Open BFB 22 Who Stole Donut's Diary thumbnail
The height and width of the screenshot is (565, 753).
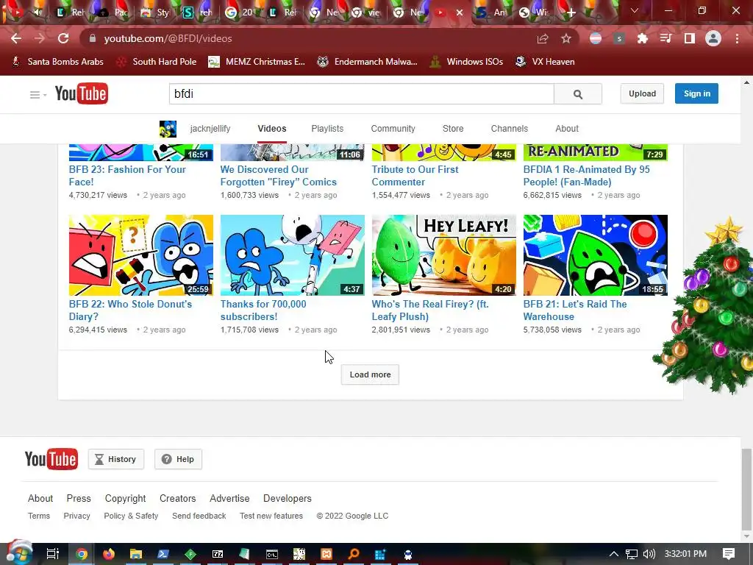pyautogui.click(x=140, y=255)
